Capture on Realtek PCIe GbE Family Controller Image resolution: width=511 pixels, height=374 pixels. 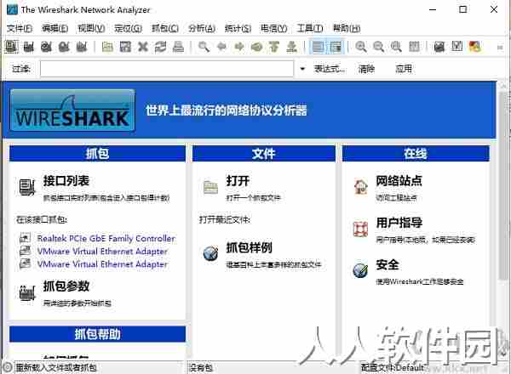click(106, 238)
